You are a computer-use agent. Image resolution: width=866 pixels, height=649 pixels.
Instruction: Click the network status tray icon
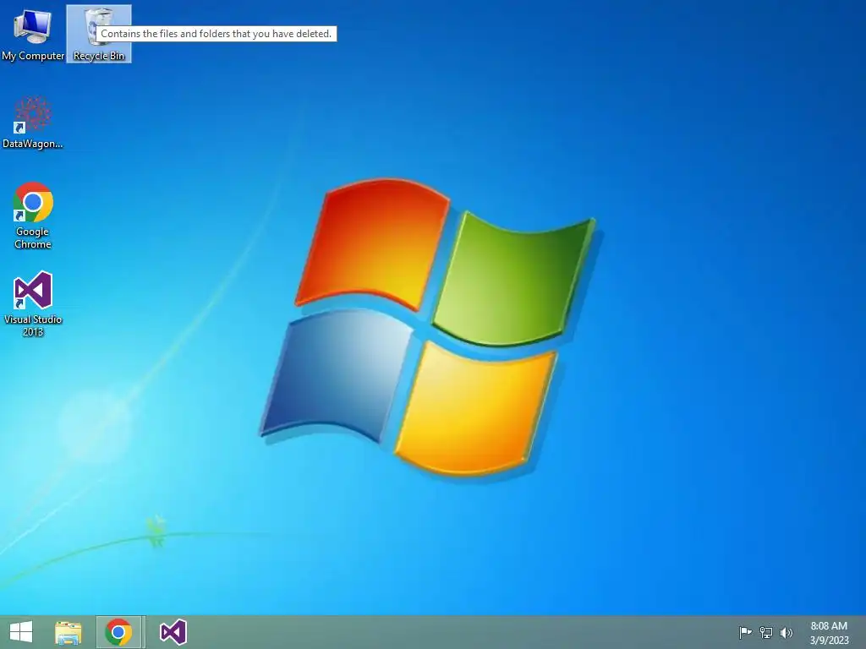click(766, 632)
